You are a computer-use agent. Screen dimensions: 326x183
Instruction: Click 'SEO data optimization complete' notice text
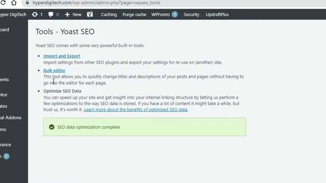pyautogui.click(x=89, y=127)
